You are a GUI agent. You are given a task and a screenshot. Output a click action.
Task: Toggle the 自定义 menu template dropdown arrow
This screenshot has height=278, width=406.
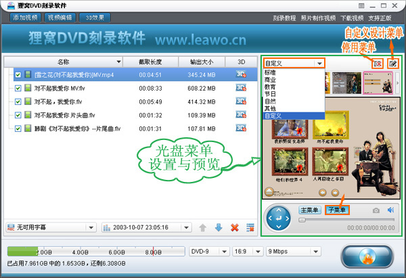(x=319, y=64)
